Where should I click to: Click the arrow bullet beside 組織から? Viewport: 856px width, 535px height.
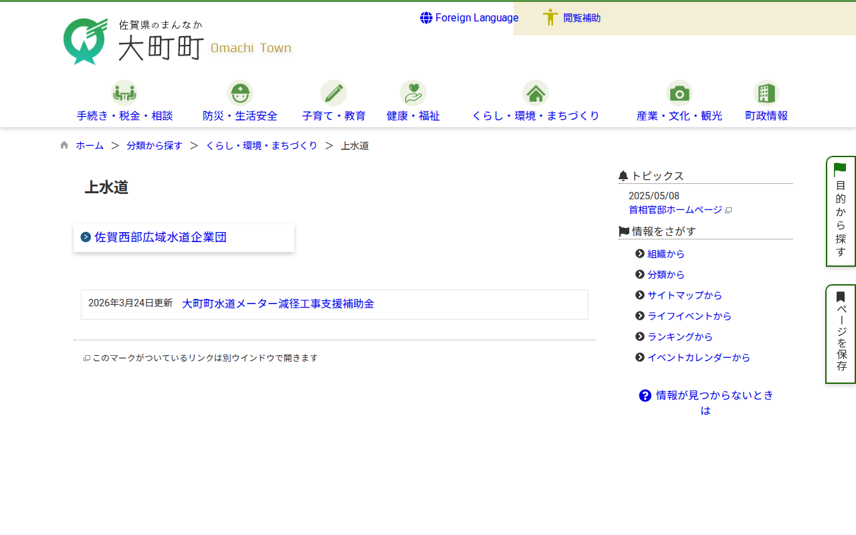(x=640, y=253)
